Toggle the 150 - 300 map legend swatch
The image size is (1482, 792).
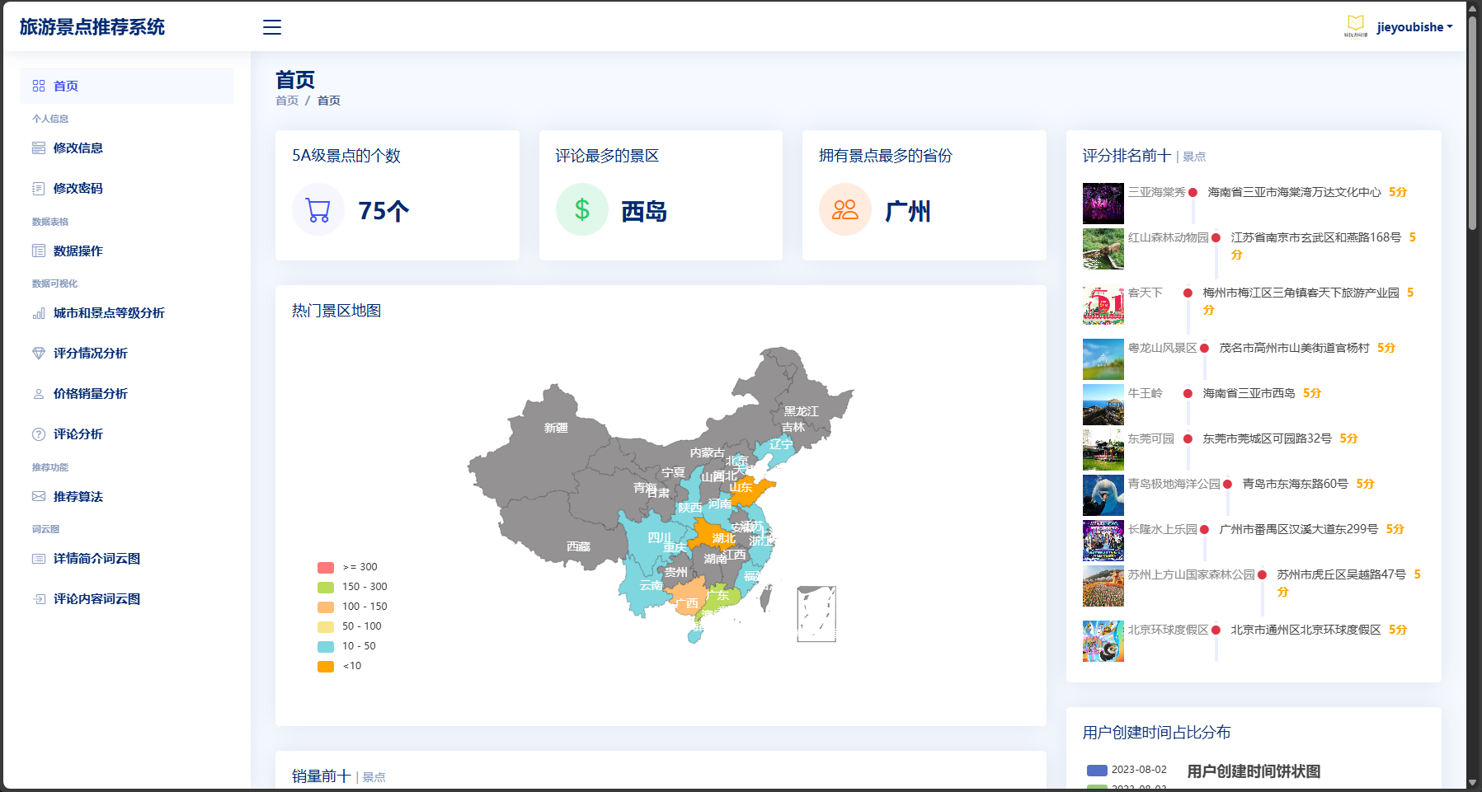tap(326, 587)
